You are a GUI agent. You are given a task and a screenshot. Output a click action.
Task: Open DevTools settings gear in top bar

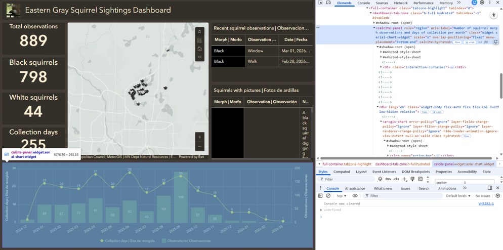coord(482,3)
